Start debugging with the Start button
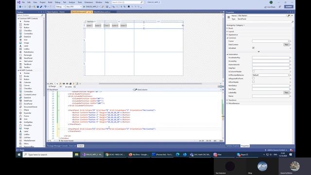 pyautogui.click(x=91, y=7)
